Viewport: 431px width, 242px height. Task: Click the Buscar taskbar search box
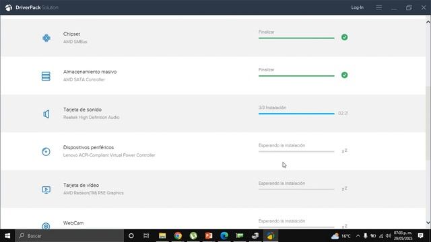click(x=69, y=236)
